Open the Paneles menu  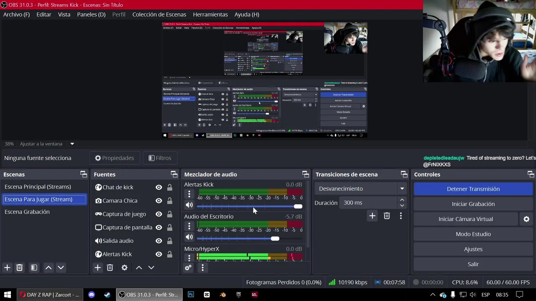pos(91,14)
